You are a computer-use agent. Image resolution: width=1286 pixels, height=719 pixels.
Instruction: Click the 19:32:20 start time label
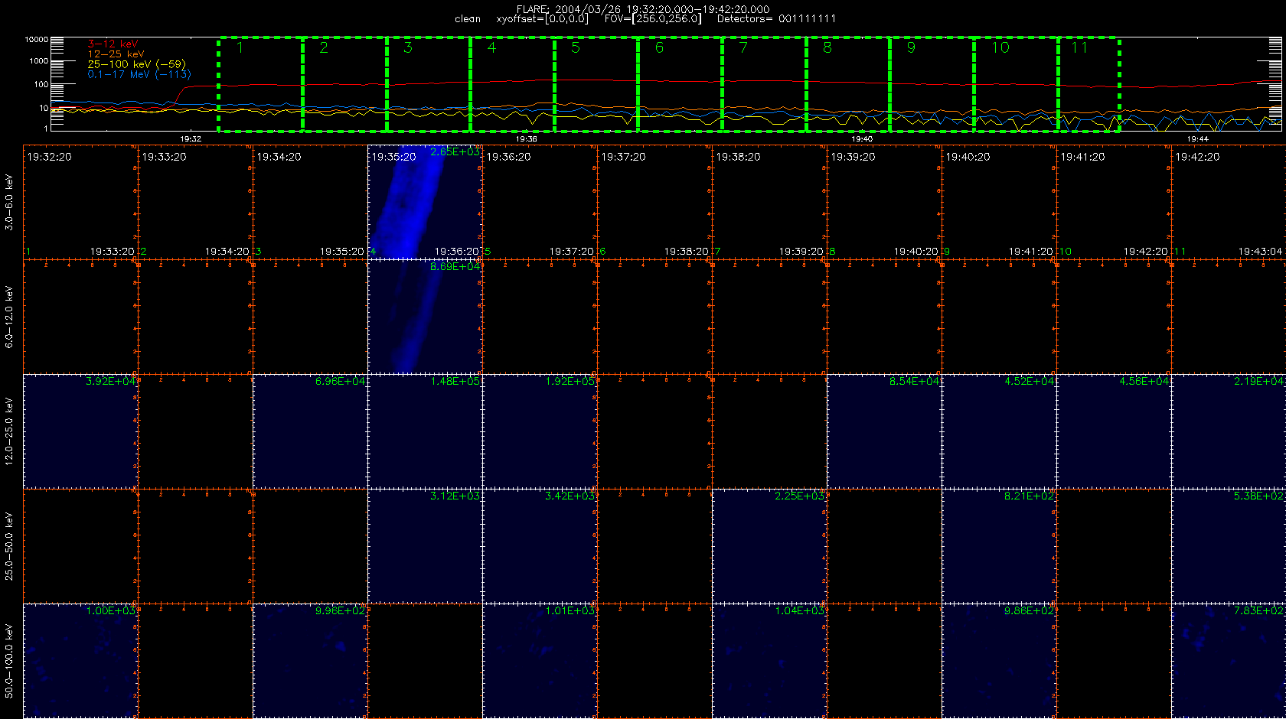[50, 157]
